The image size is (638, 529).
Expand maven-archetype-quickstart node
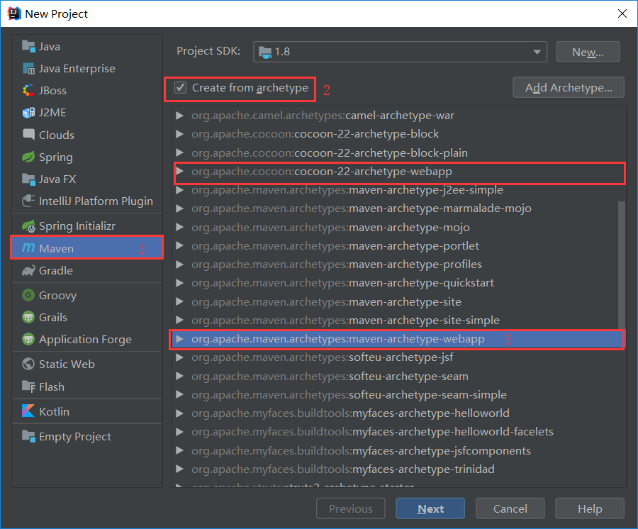(179, 283)
